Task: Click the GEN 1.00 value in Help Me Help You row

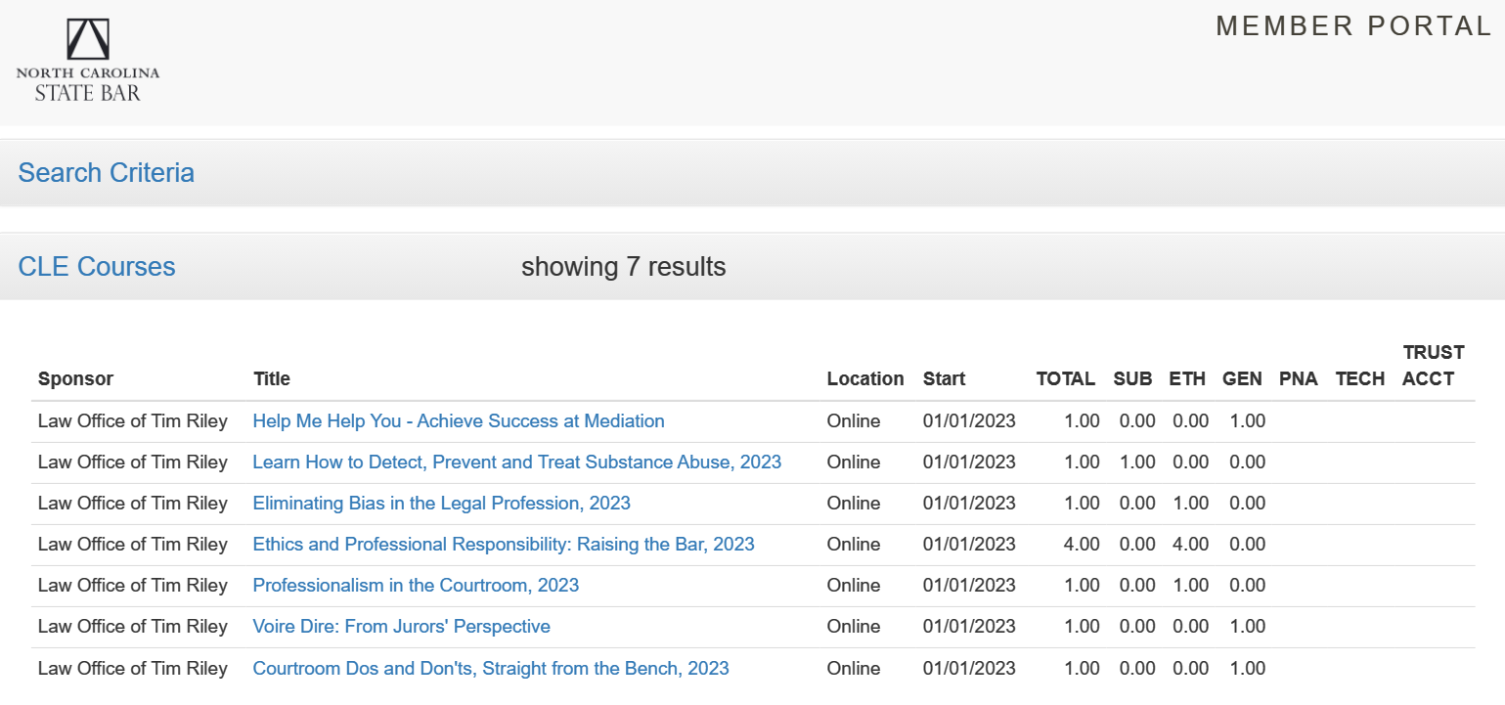Action: click(x=1248, y=421)
